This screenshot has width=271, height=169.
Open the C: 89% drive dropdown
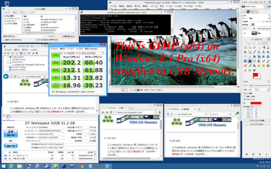(x=91, y=53)
